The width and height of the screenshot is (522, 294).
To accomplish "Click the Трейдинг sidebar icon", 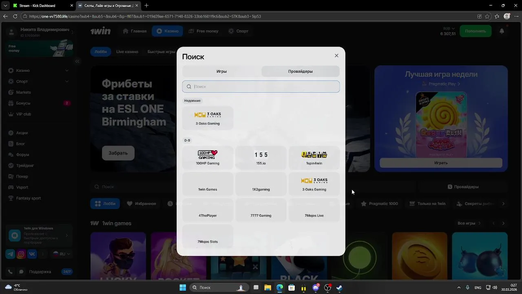I will (11, 165).
